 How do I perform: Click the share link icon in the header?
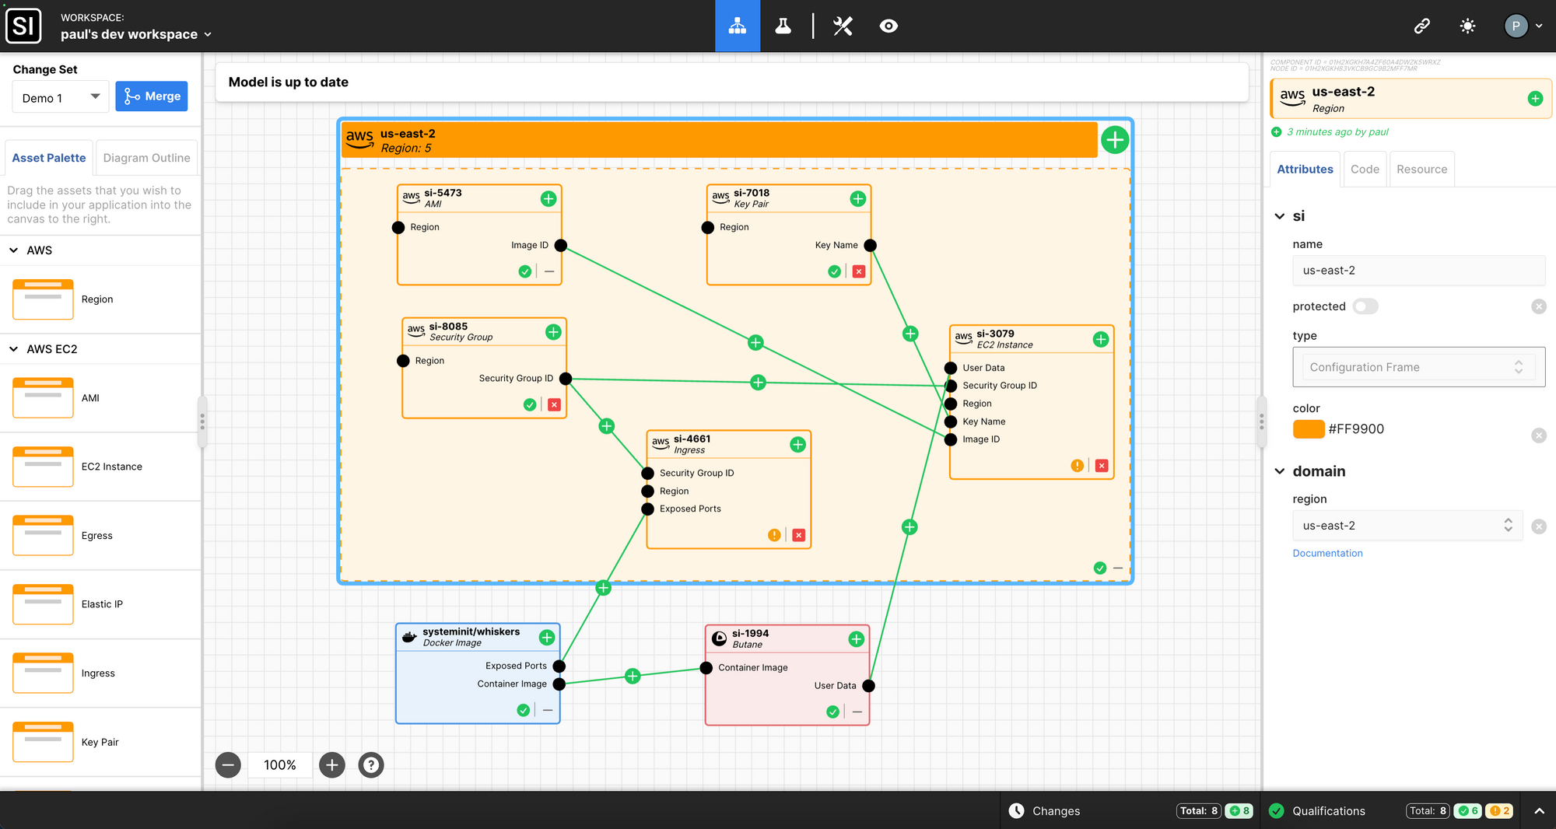pyautogui.click(x=1422, y=26)
